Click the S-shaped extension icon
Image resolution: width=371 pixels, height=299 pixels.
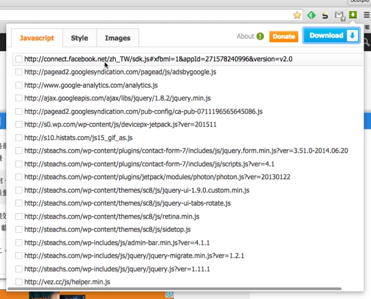[x=325, y=15]
